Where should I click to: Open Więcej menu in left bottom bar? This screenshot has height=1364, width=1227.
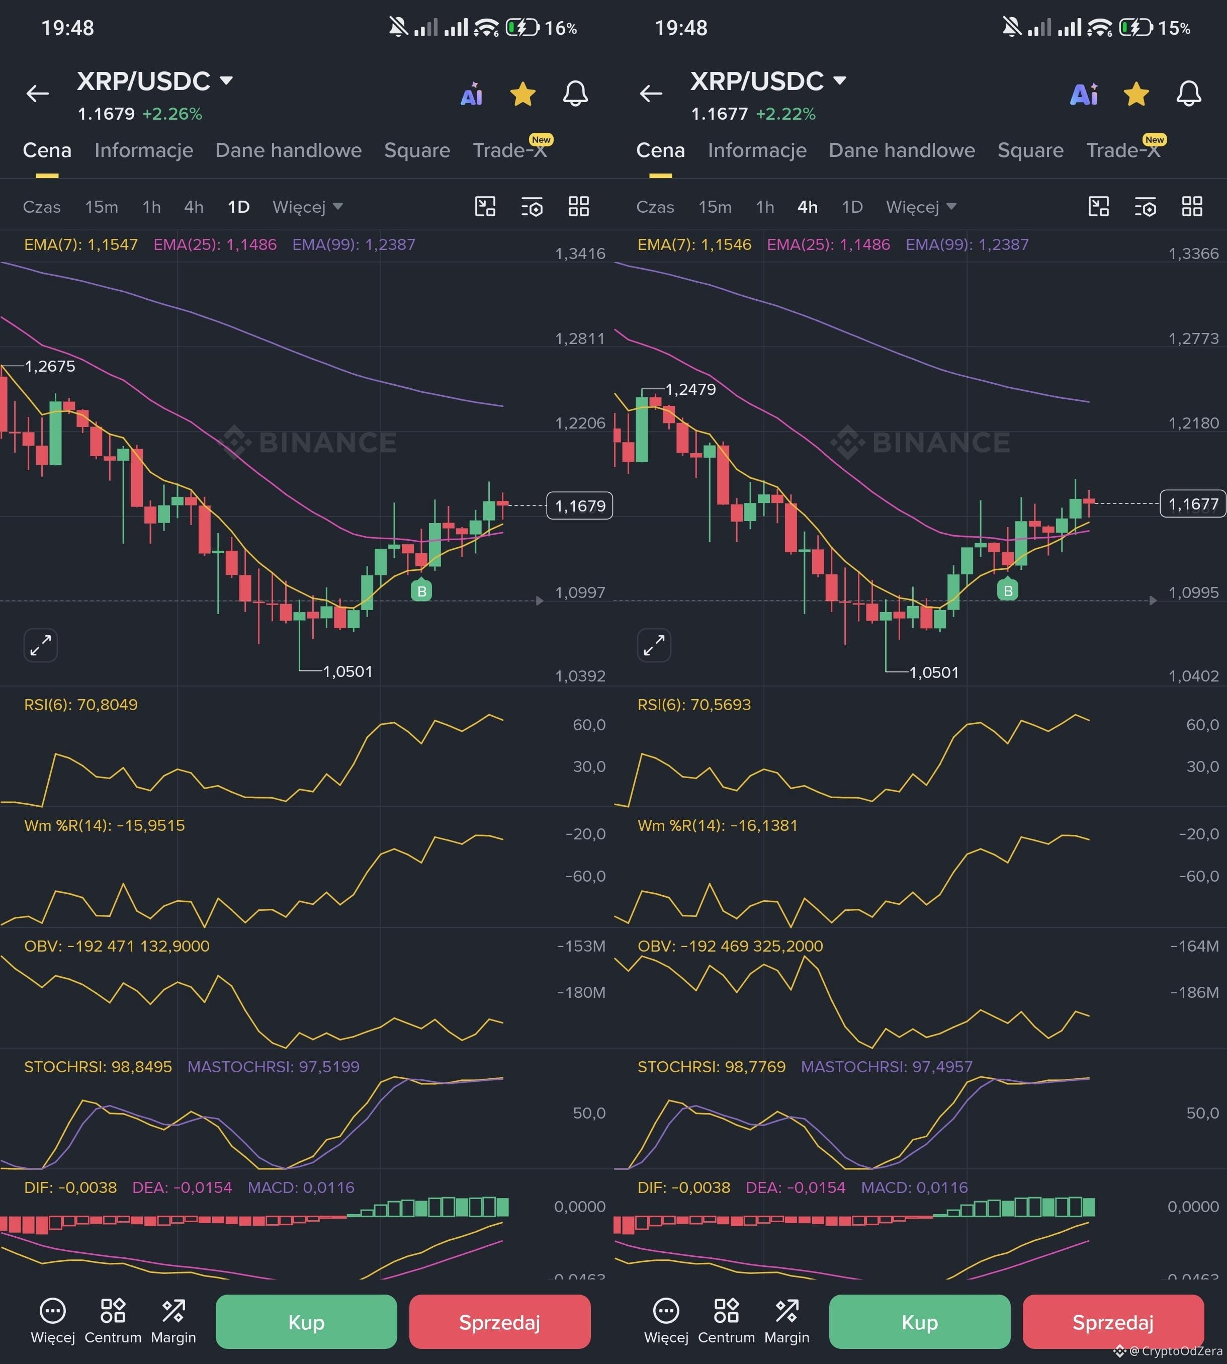(53, 1322)
